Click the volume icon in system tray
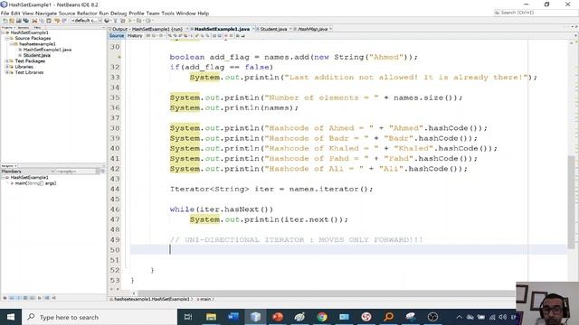The image size is (579, 325). pyautogui.click(x=503, y=317)
